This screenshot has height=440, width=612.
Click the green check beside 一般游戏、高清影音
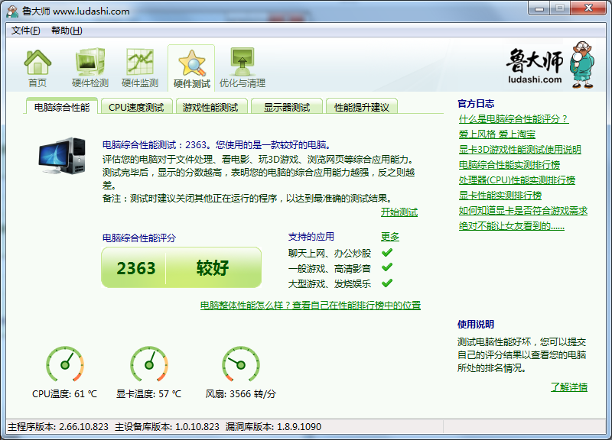[x=387, y=267]
